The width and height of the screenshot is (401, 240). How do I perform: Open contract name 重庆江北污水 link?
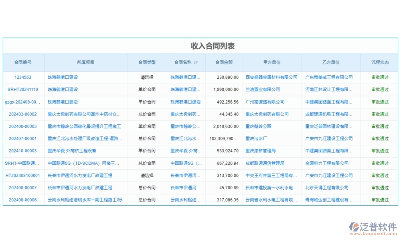(185, 138)
